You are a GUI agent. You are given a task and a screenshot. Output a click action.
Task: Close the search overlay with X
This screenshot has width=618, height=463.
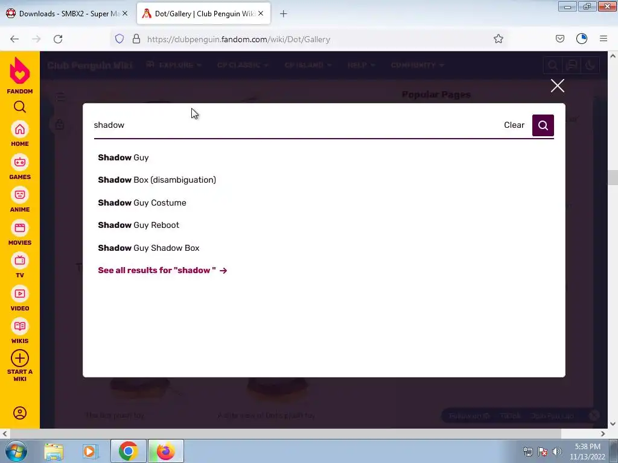(557, 86)
